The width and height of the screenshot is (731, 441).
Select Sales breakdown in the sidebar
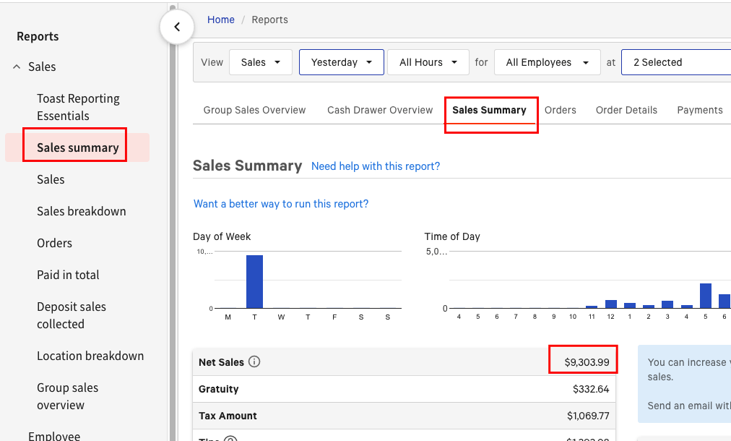coord(82,211)
